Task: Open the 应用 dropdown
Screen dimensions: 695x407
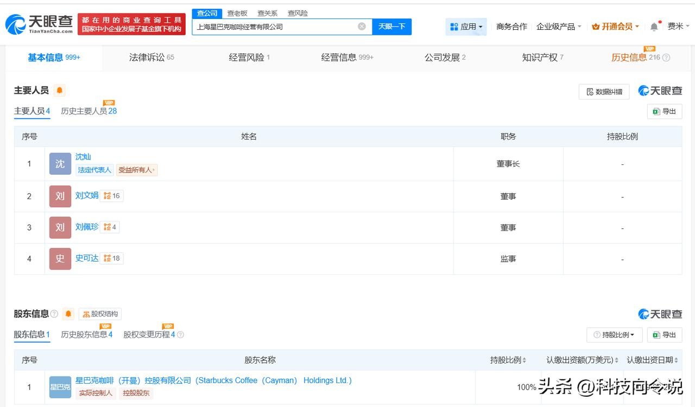Action: (466, 27)
